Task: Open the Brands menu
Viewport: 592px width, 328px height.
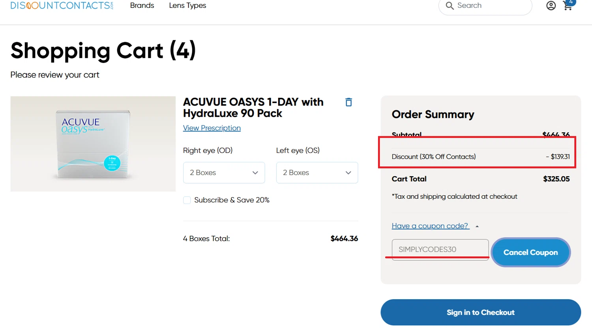Action: (x=142, y=6)
